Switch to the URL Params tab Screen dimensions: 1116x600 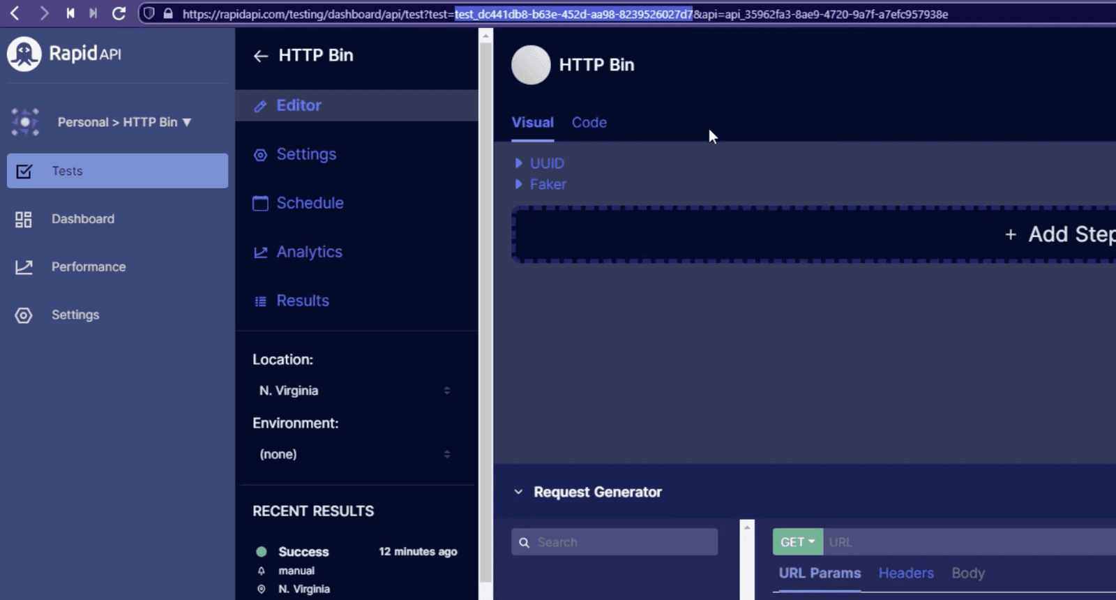820,573
